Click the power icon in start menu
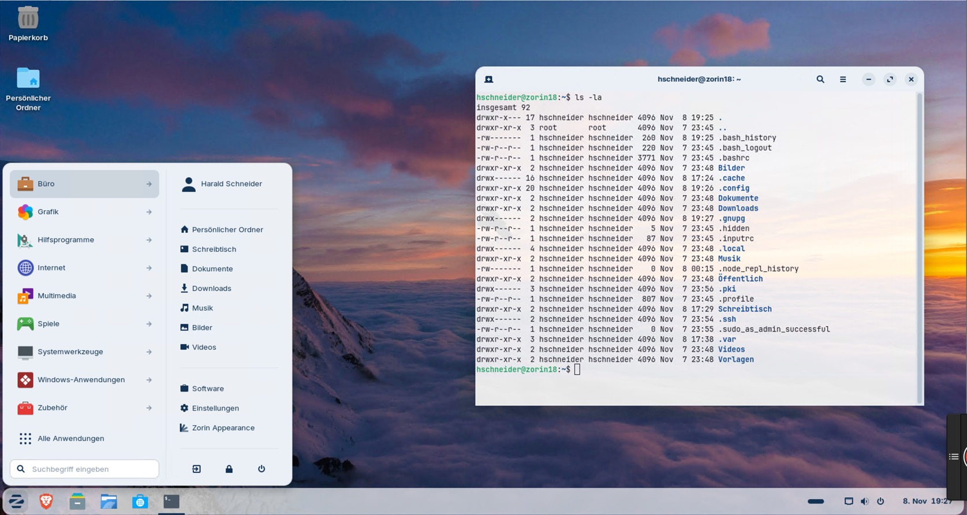Viewport: 967px width, 515px height. coord(262,469)
